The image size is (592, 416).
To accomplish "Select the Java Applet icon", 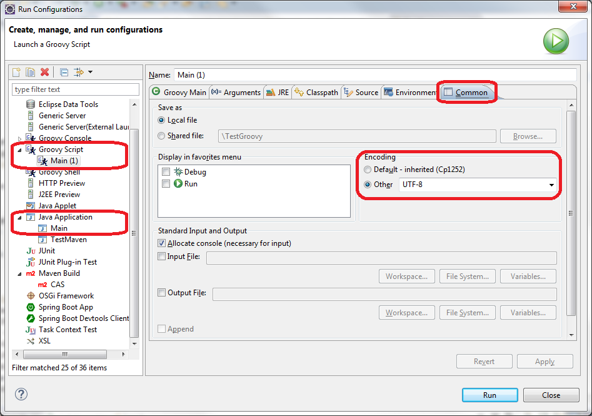I will tap(31, 206).
